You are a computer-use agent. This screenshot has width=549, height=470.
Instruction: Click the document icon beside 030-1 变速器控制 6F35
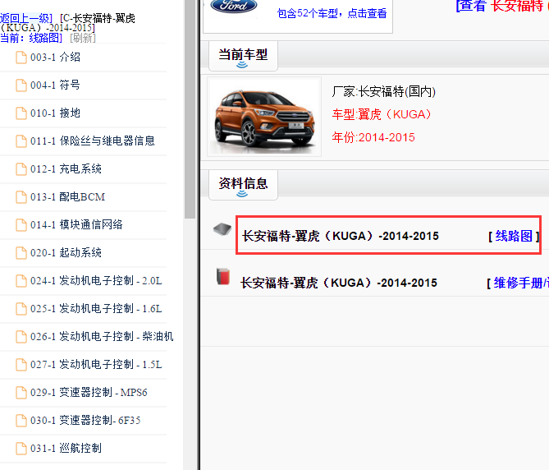21,420
